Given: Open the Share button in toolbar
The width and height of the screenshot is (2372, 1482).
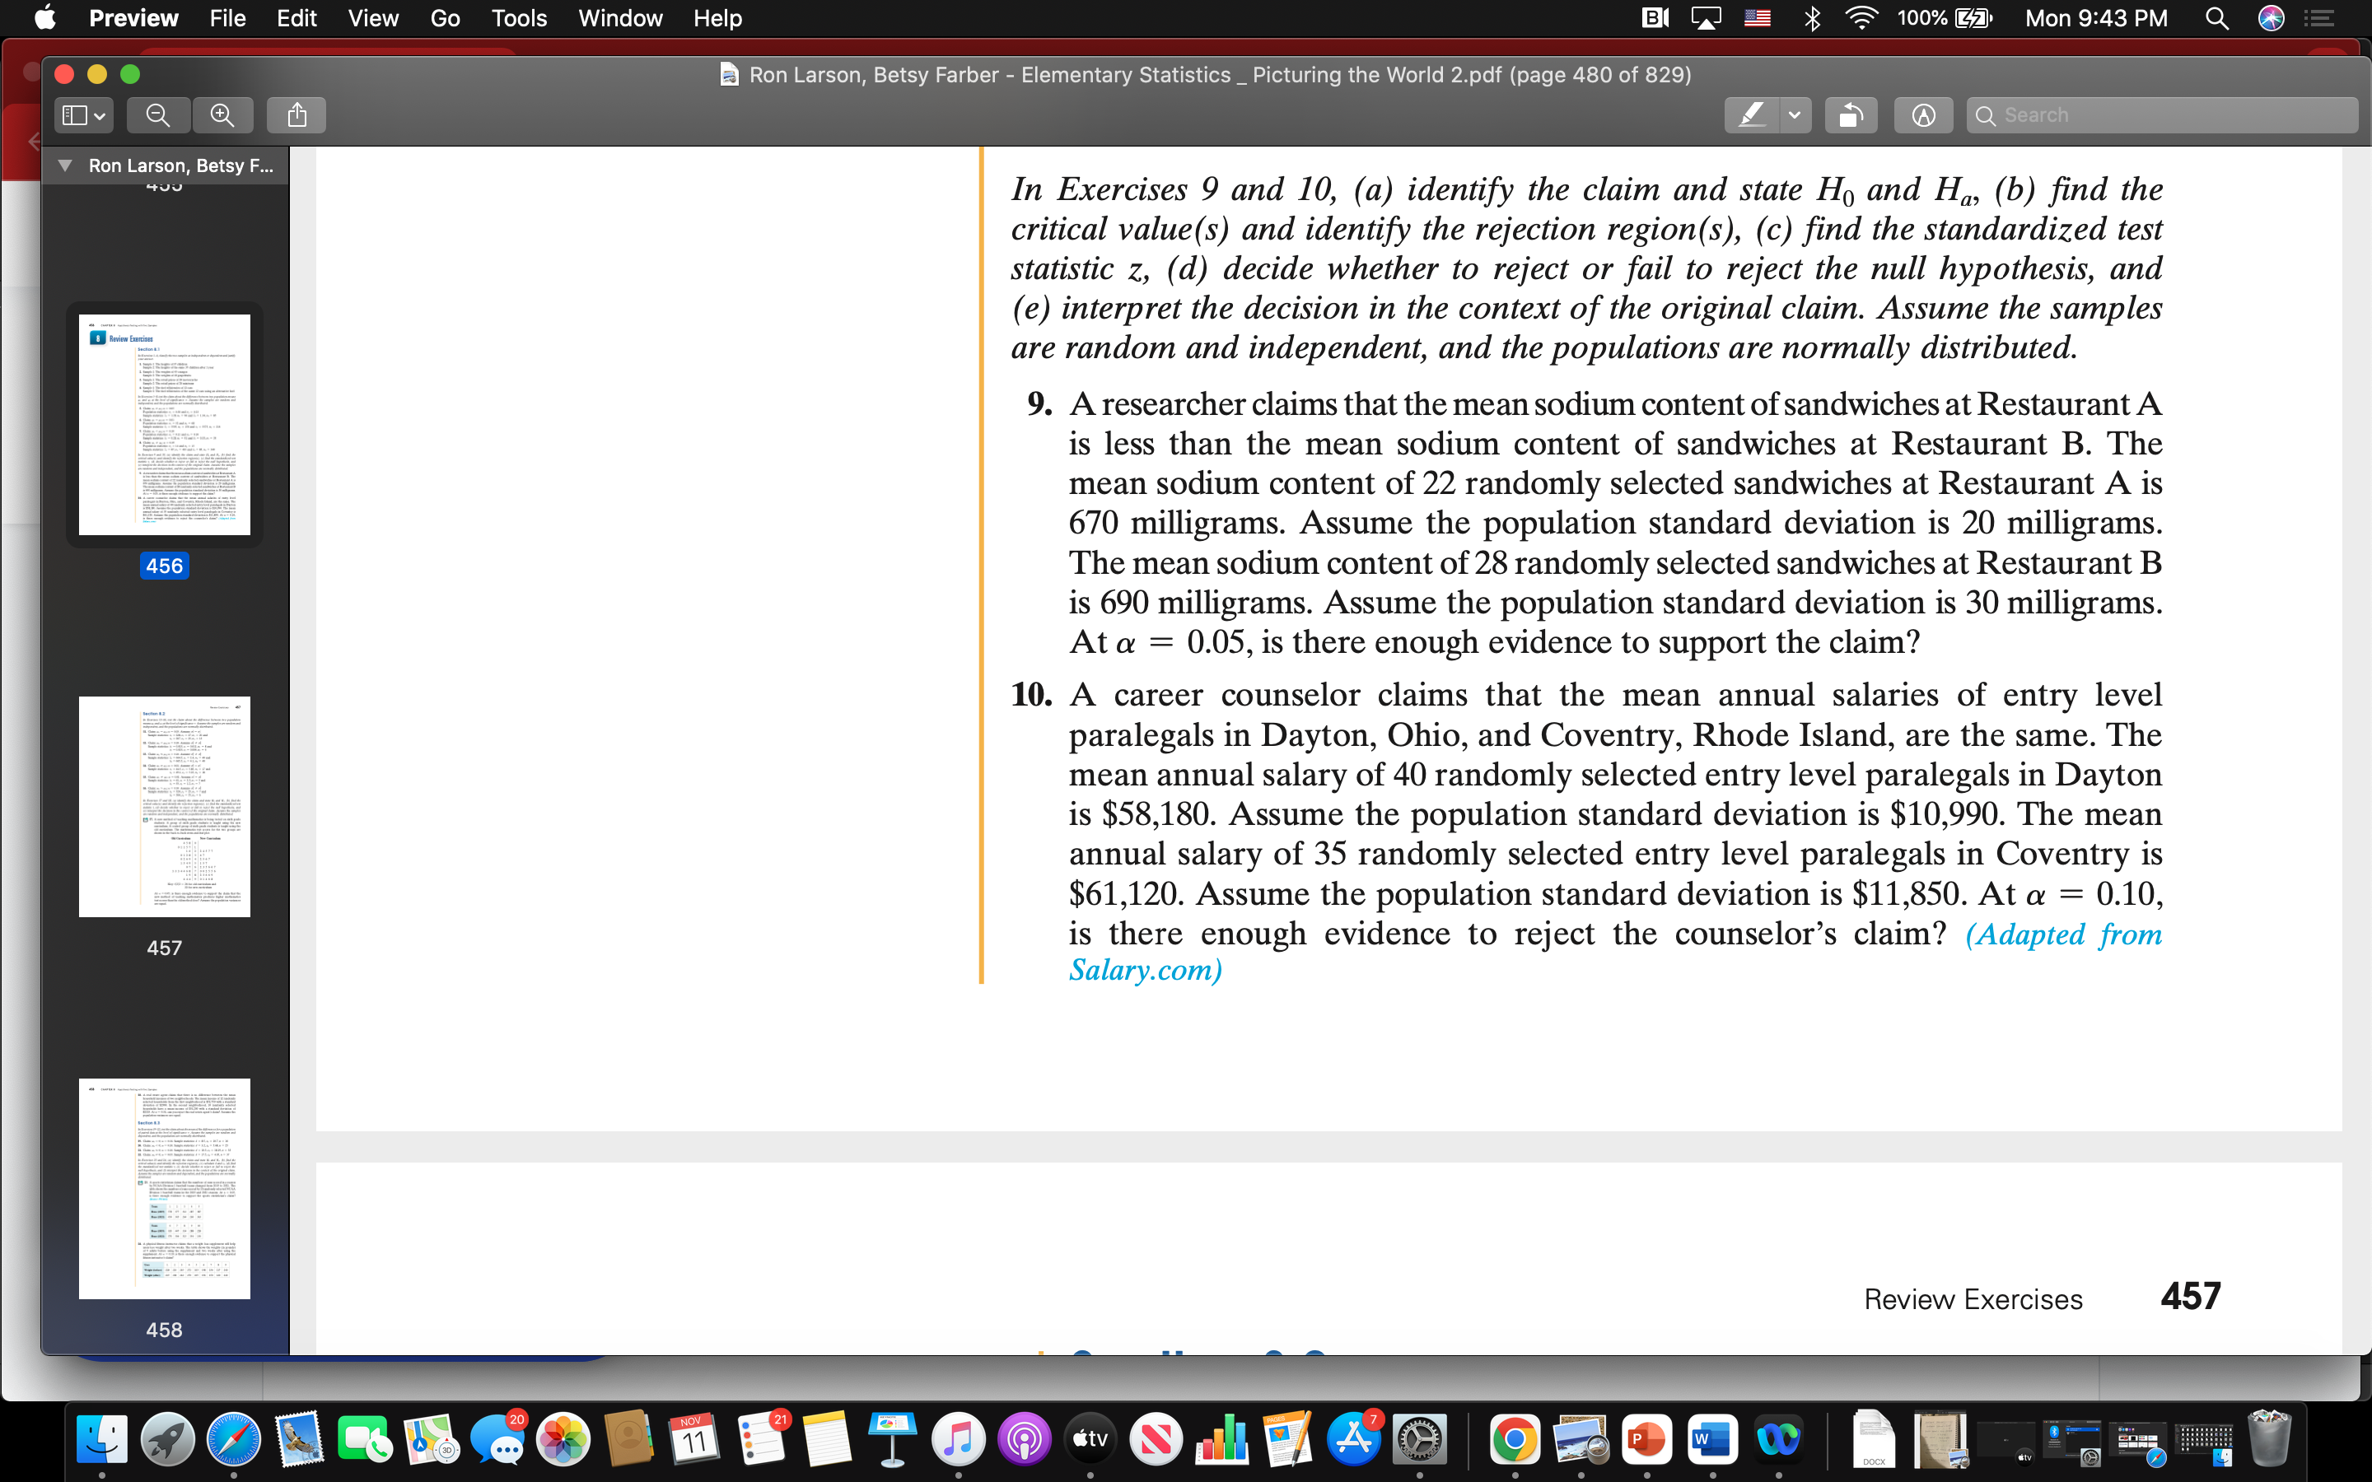Looking at the screenshot, I should 297,115.
